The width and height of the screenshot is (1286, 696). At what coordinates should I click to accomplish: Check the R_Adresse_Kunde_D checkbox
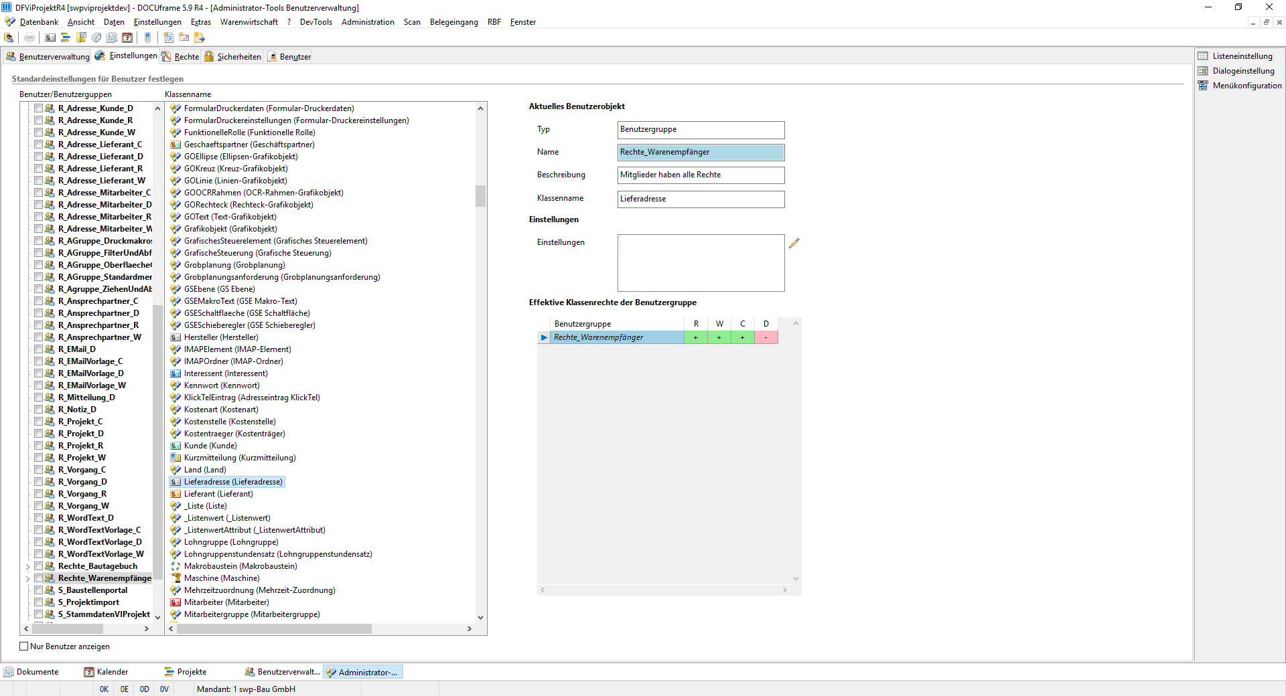(39, 108)
